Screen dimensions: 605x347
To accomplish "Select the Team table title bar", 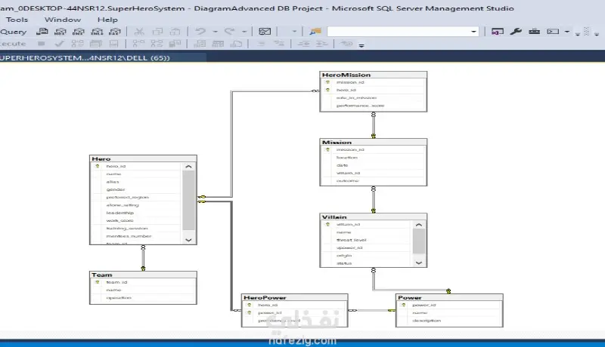I will point(142,275).
